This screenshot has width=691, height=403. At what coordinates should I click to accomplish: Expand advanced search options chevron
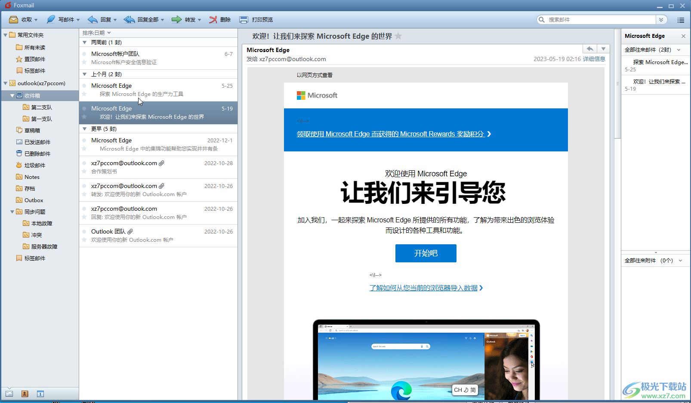661,20
